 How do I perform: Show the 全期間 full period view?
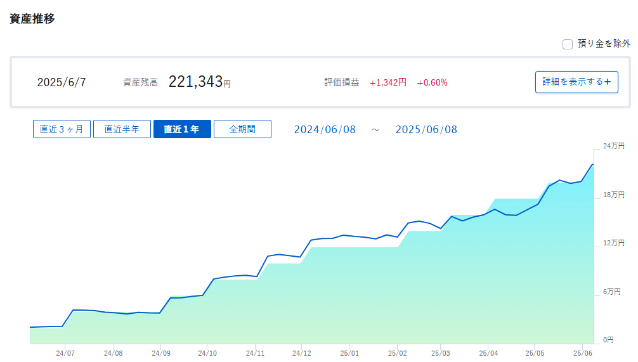[x=242, y=129]
